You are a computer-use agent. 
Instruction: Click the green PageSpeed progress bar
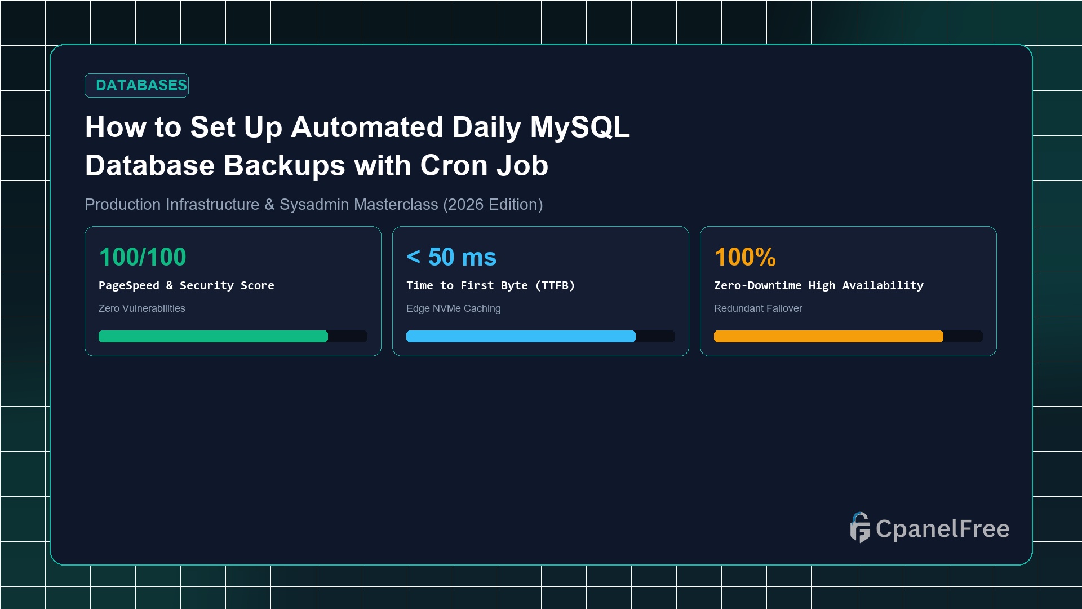(x=233, y=337)
